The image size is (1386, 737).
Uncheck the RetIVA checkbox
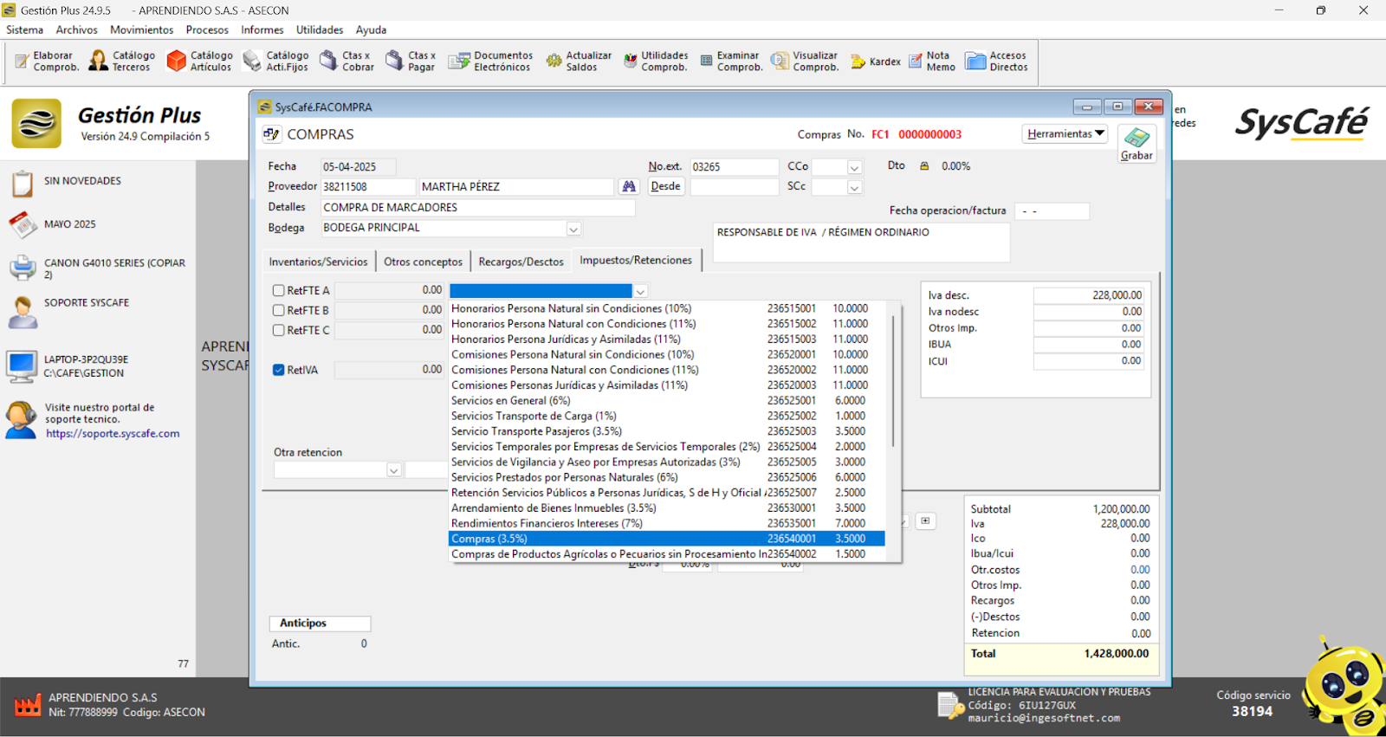[279, 370]
